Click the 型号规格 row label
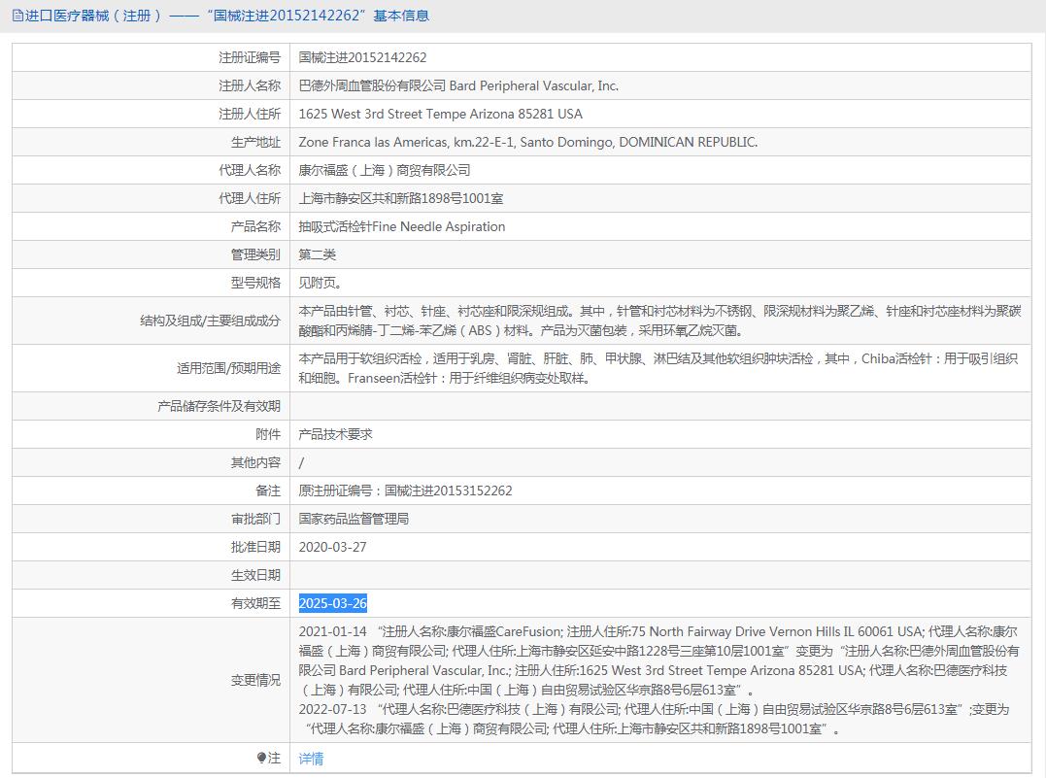The height and width of the screenshot is (778, 1046). (255, 283)
